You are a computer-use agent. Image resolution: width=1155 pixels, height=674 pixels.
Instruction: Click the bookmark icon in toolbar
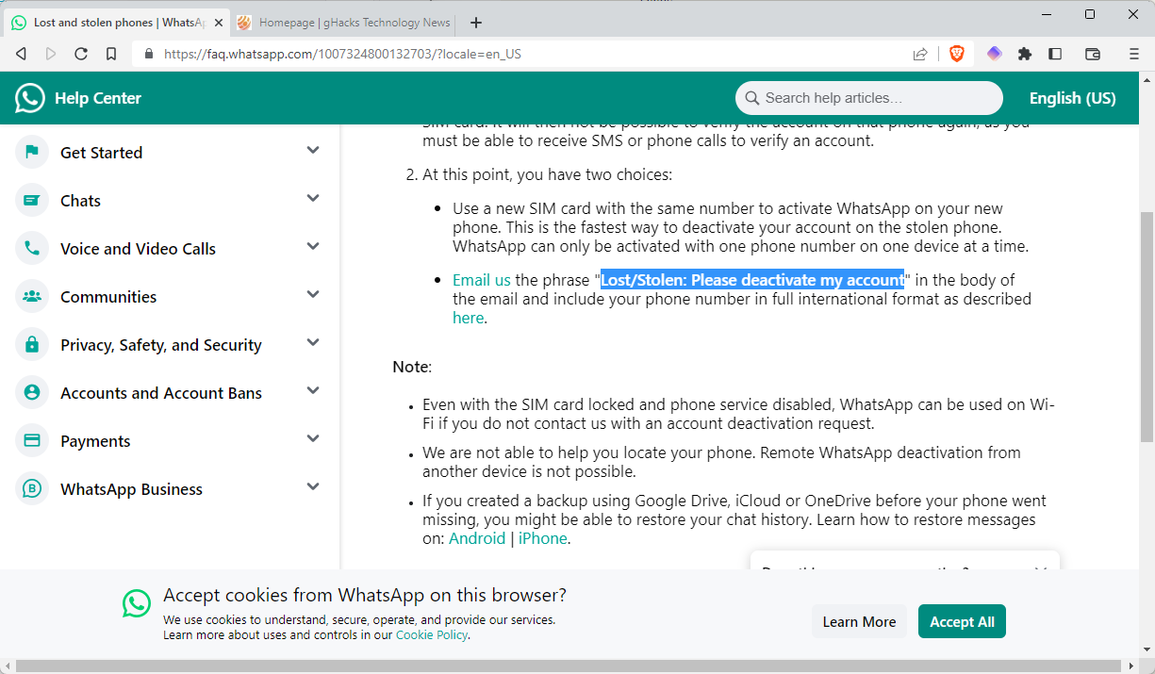pos(111,54)
